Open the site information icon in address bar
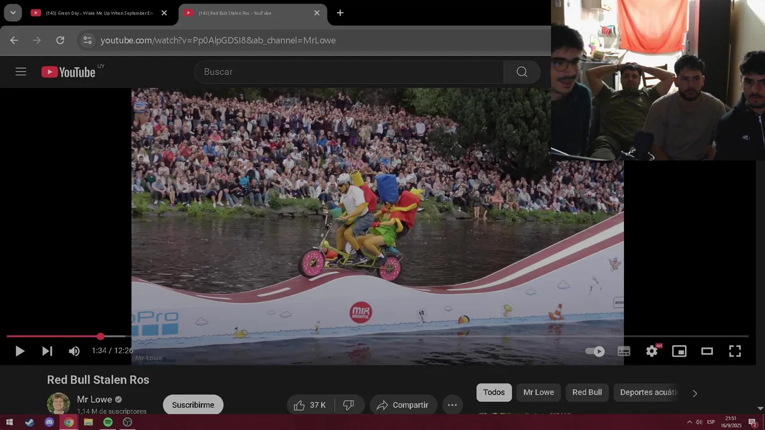The width and height of the screenshot is (765, 430). pyautogui.click(x=87, y=40)
